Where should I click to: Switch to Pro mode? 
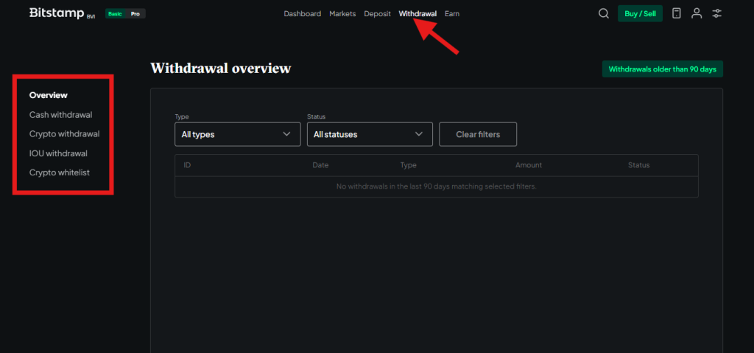click(x=135, y=13)
